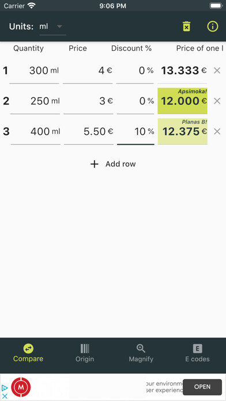The height and width of the screenshot is (401, 226).
Task: Edit the 10 % discount field
Action: 135,132
